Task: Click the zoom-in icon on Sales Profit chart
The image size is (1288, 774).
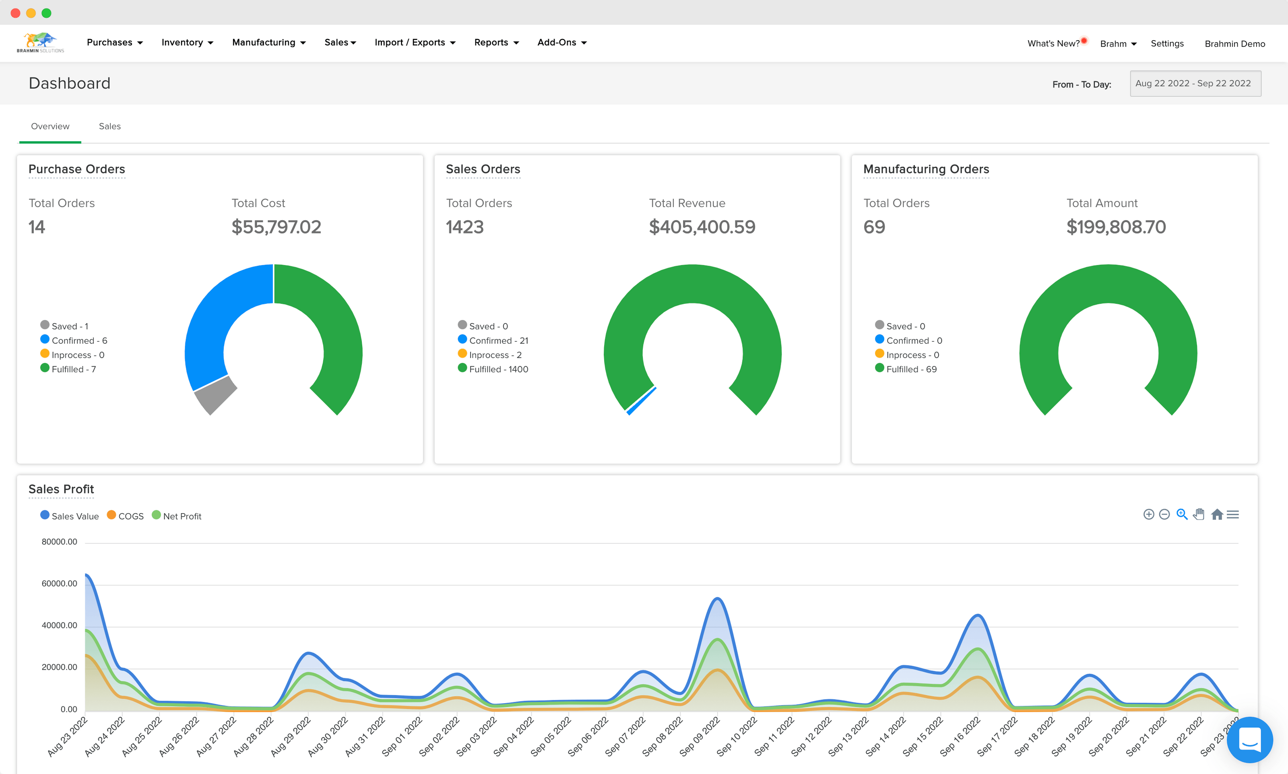Action: tap(1149, 515)
